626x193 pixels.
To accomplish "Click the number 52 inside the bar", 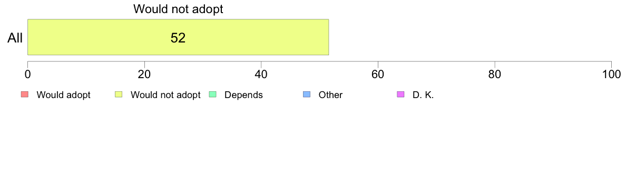I will [178, 38].
